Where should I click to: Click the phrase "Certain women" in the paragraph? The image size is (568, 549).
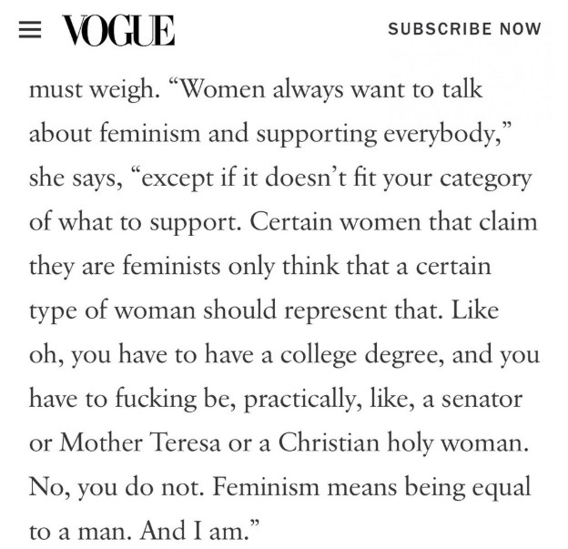click(x=335, y=222)
